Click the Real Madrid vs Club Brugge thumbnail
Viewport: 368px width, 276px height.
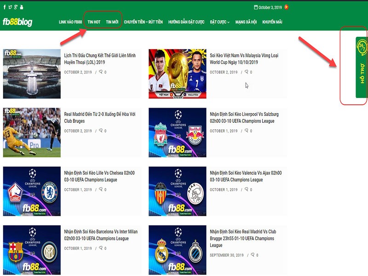click(178, 250)
